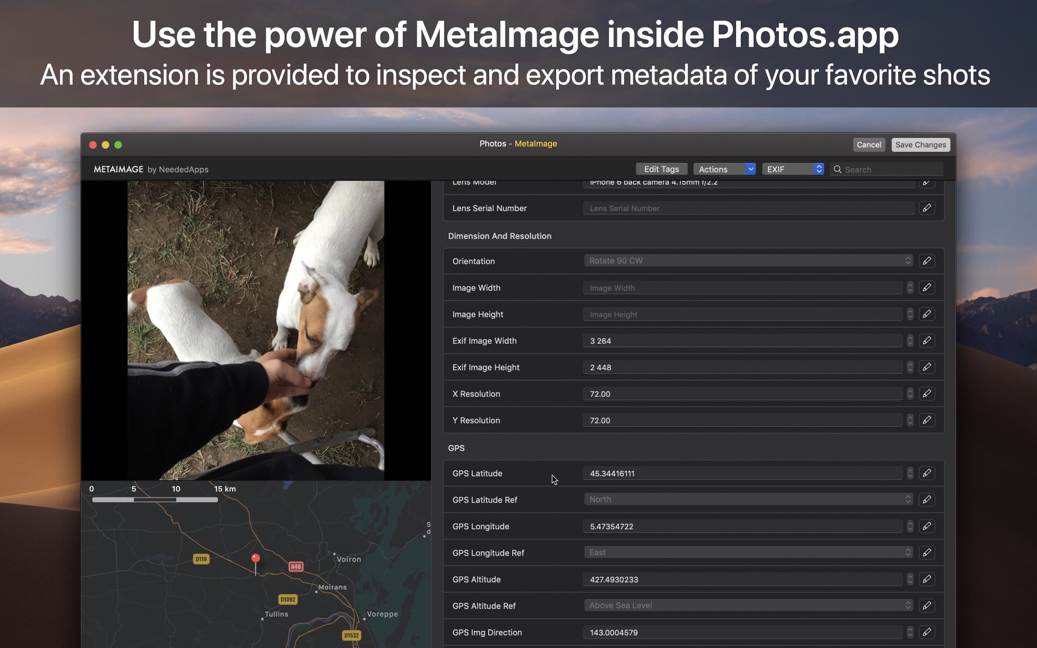The width and height of the screenshot is (1037, 648).
Task: Edit GPS Altitude with its pencil icon
Action: coord(927,579)
